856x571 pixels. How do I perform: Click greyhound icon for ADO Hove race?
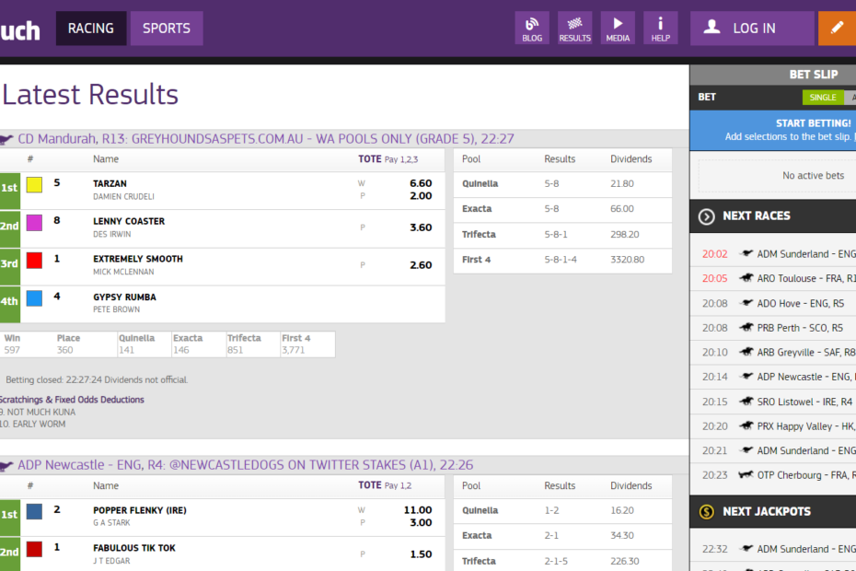tap(746, 303)
